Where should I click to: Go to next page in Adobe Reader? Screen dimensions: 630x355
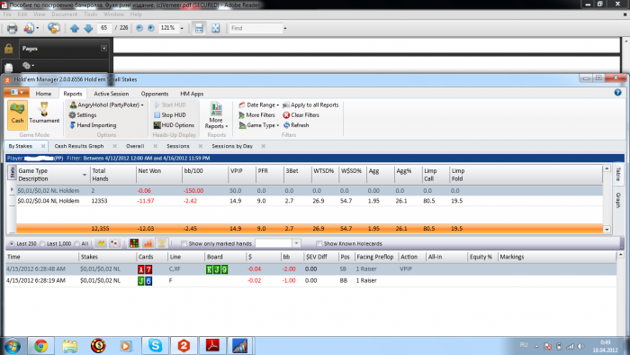[88, 28]
